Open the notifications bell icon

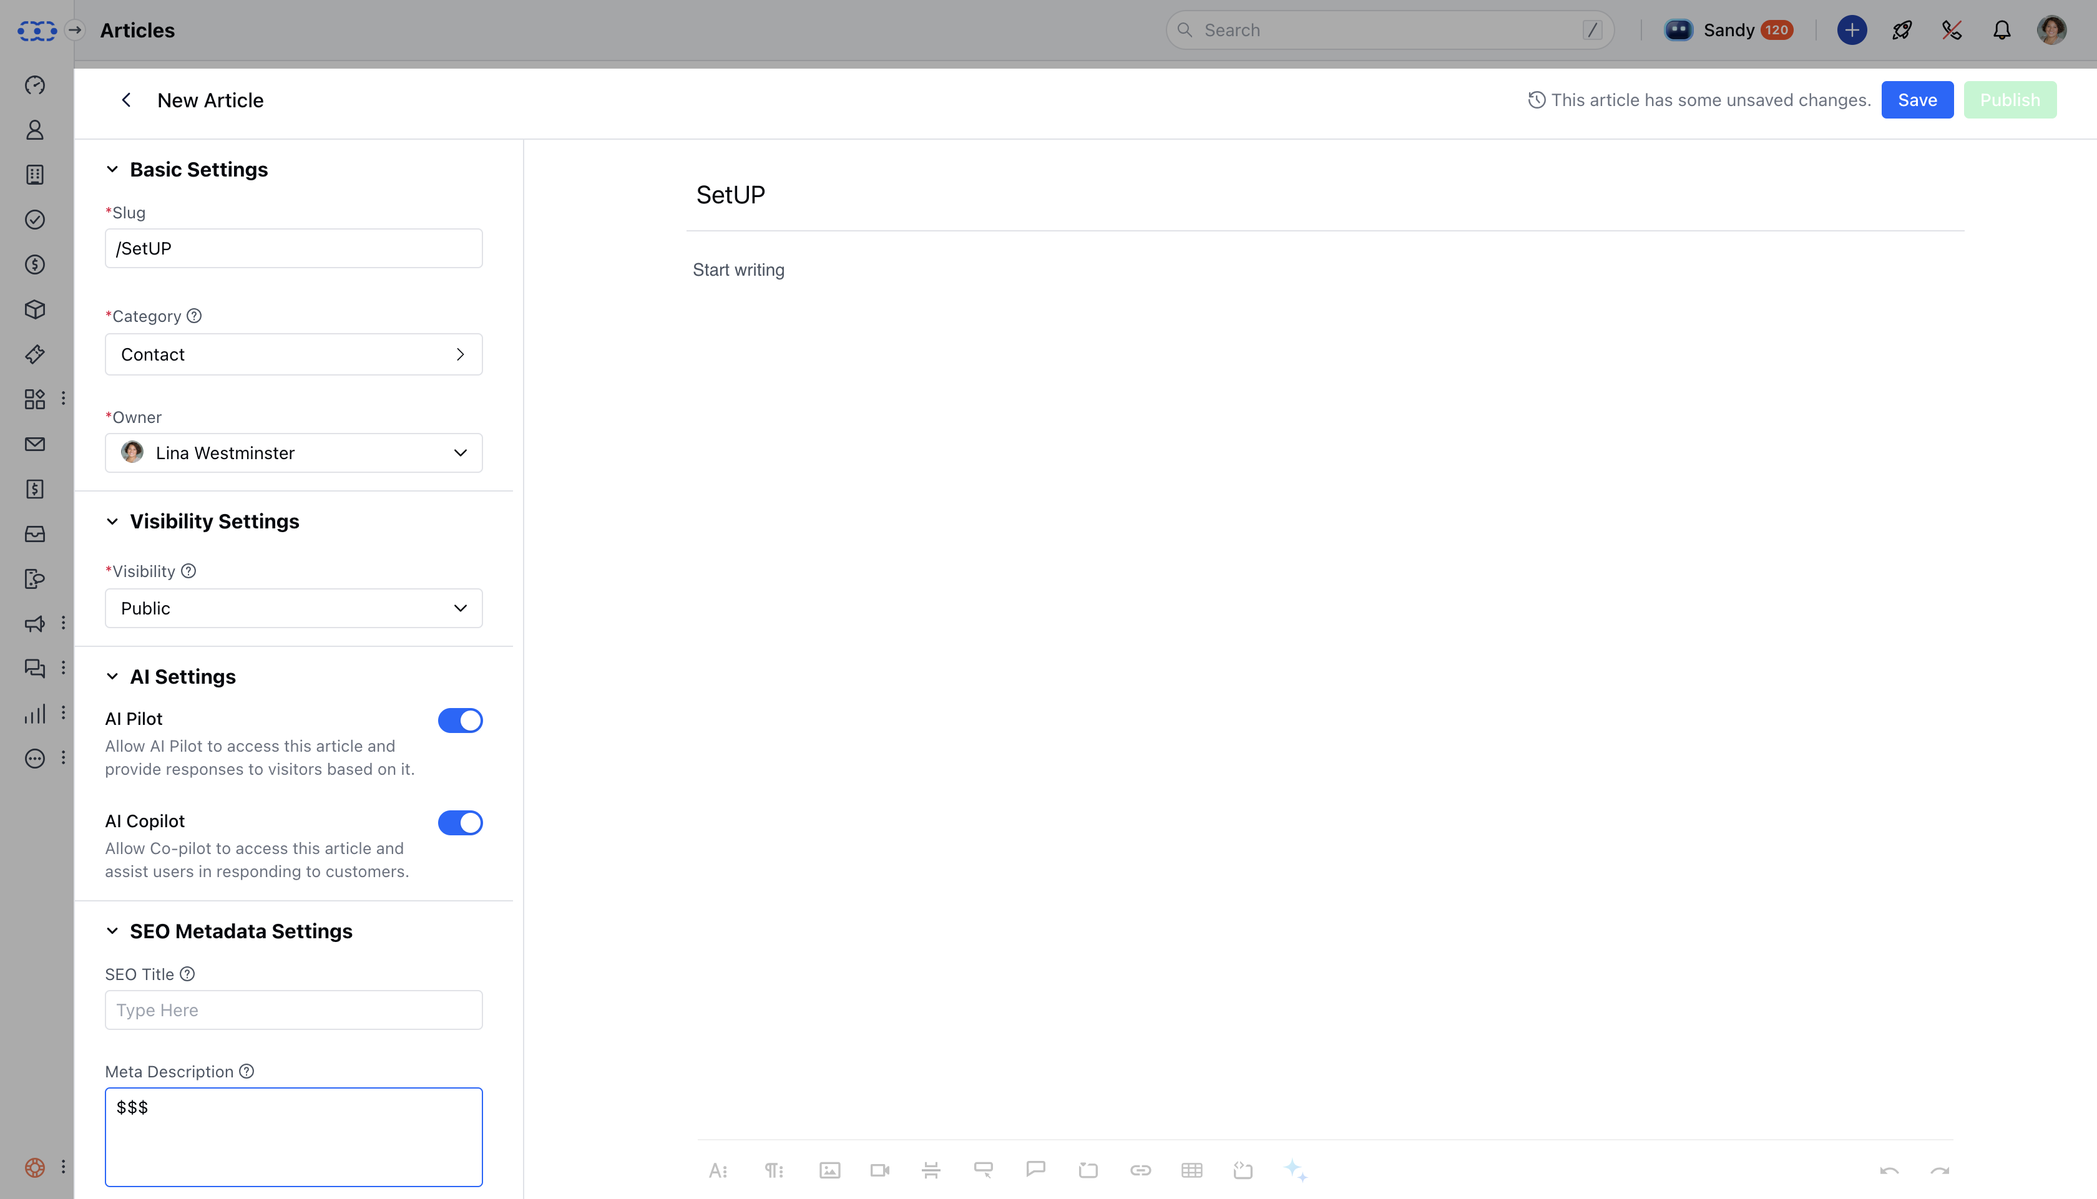click(2002, 31)
